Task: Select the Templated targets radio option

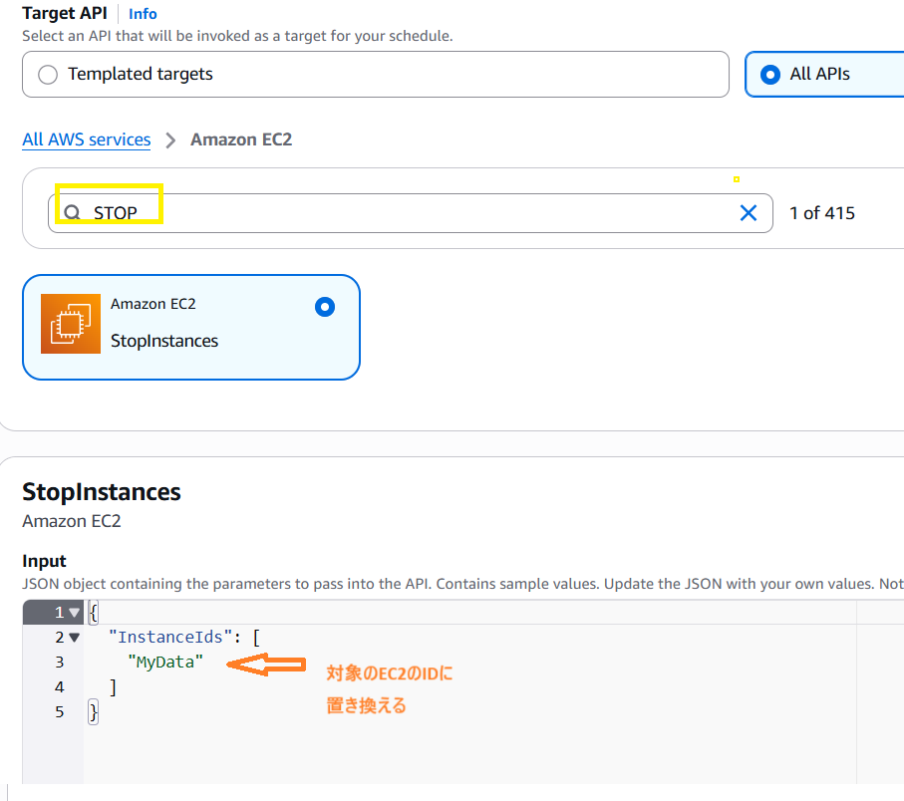Action: click(x=48, y=75)
